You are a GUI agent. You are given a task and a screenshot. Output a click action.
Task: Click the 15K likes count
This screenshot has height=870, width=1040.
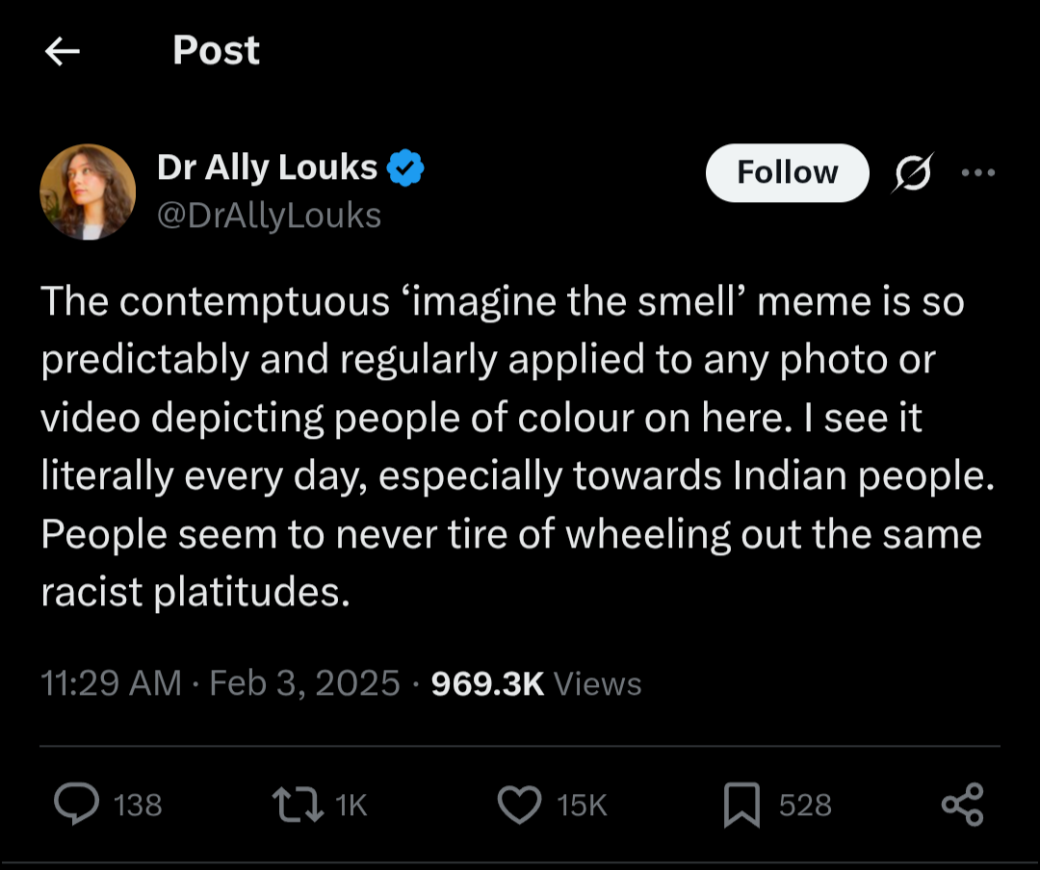(582, 805)
